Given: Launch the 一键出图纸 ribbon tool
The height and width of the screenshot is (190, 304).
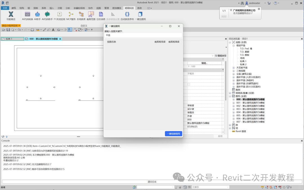Looking at the screenshot, I should click(x=140, y=16).
